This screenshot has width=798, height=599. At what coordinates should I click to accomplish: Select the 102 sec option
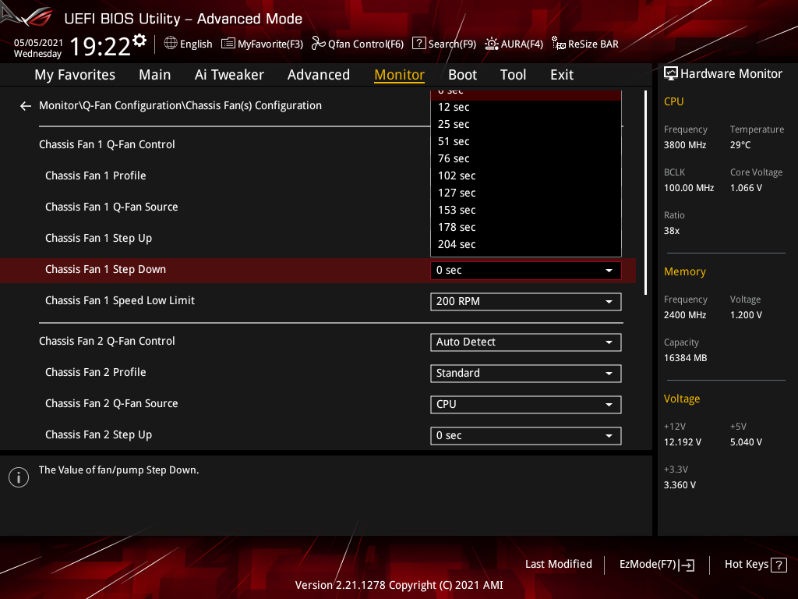[526, 175]
